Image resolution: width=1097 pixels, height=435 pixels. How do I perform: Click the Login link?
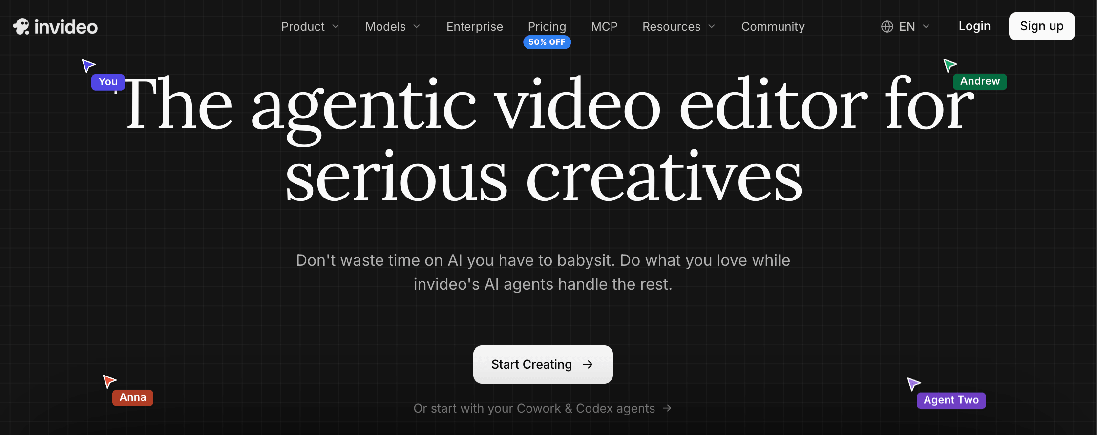[x=974, y=26]
